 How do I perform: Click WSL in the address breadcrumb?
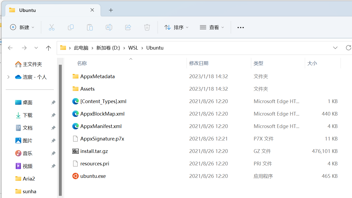coord(133,48)
